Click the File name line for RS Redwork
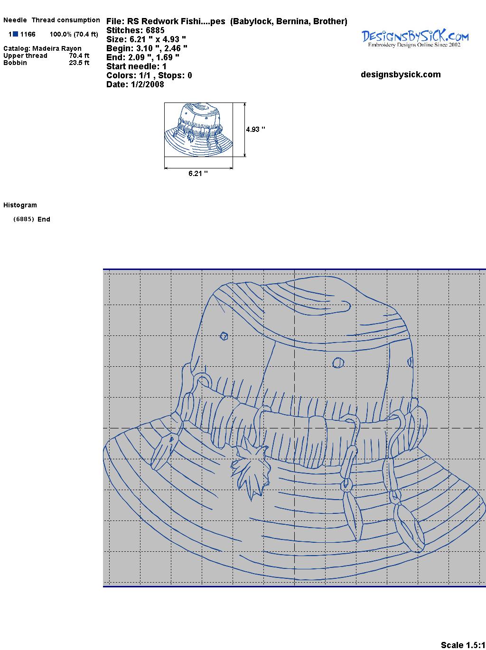486x650 pixels. click(226, 21)
